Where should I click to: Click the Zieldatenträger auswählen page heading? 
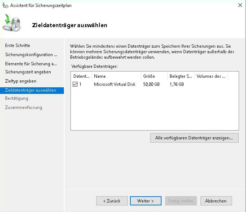(69, 25)
